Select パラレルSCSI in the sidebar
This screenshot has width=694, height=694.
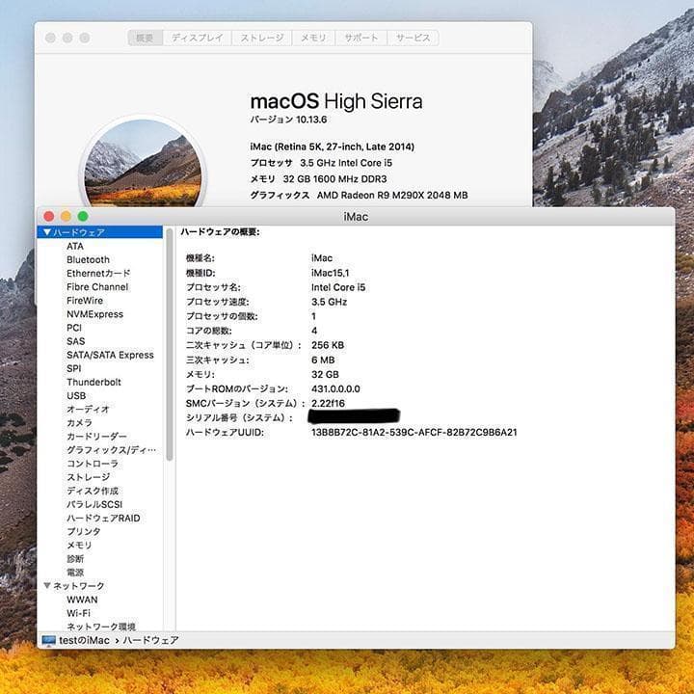pyautogui.click(x=94, y=504)
